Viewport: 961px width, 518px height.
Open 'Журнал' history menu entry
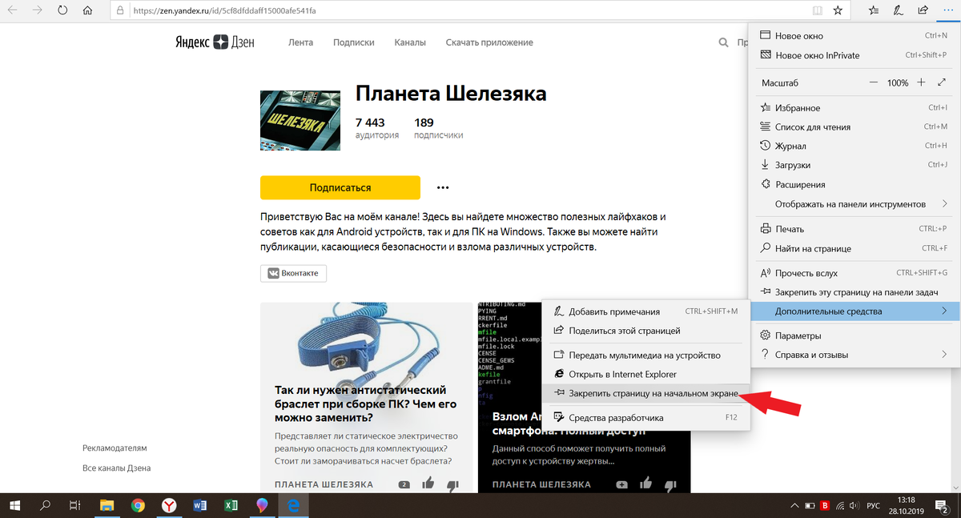tap(854, 146)
